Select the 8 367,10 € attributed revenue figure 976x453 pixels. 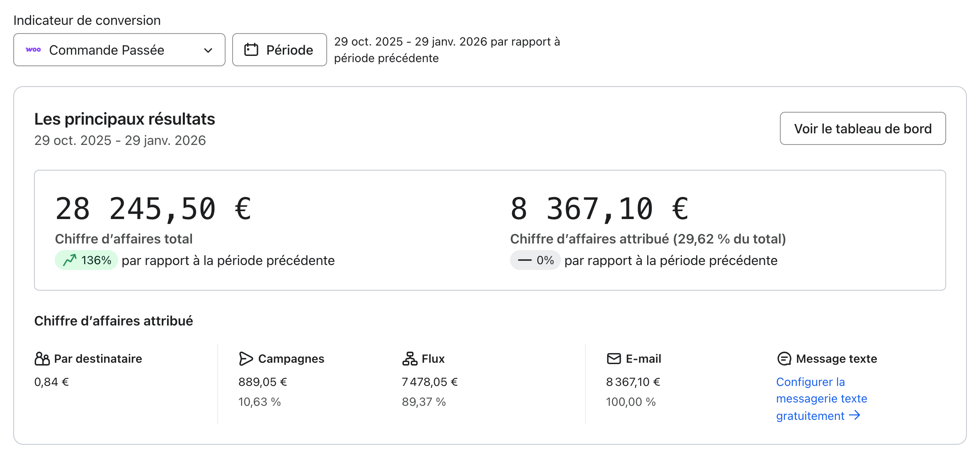coord(599,209)
